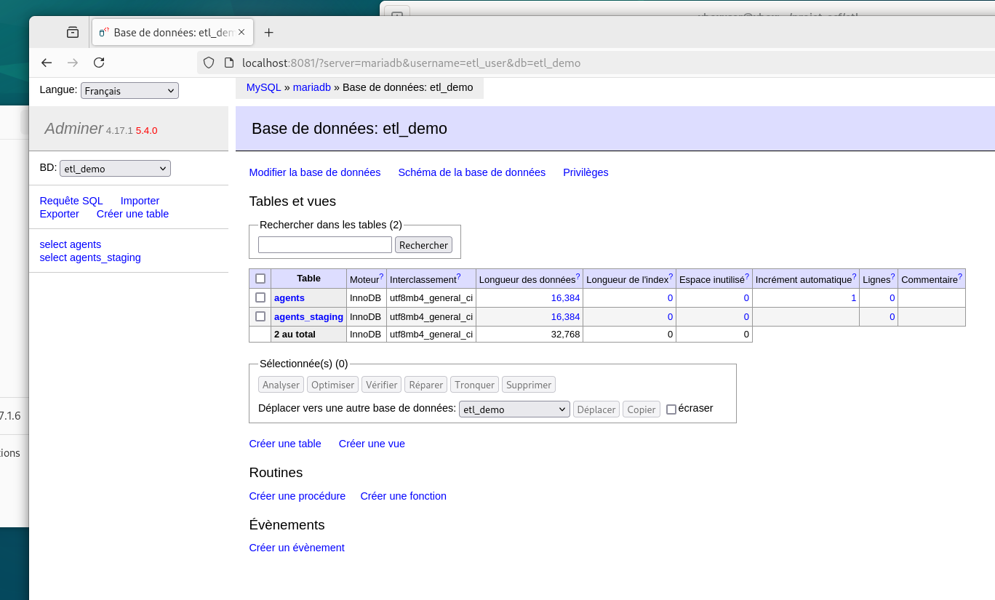
Task: Check the box for agents_staging table
Action: 260,316
